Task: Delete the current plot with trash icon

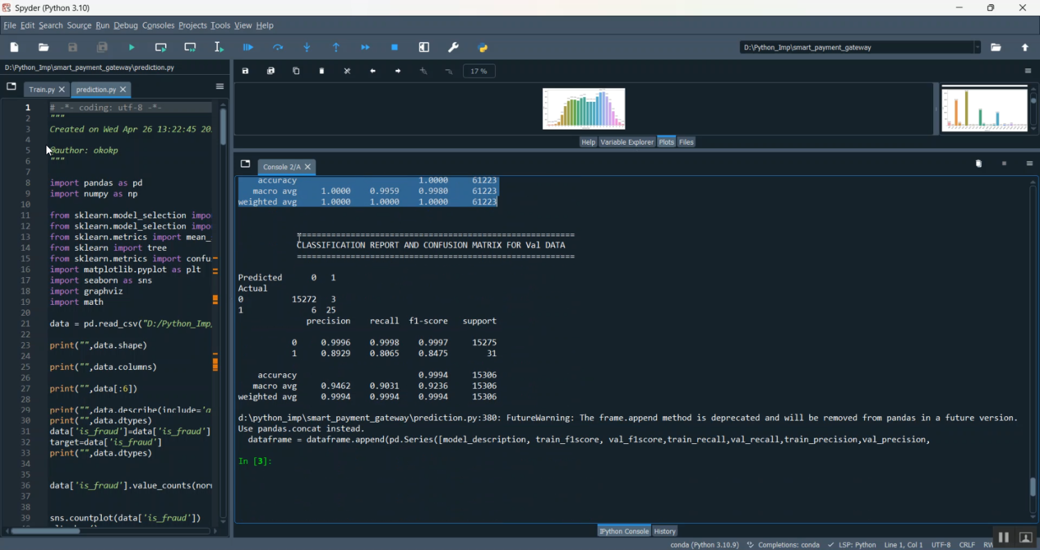Action: click(322, 71)
